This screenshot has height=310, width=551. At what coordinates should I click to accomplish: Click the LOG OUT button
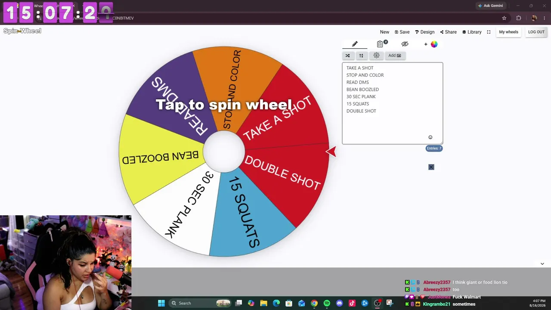(x=536, y=32)
